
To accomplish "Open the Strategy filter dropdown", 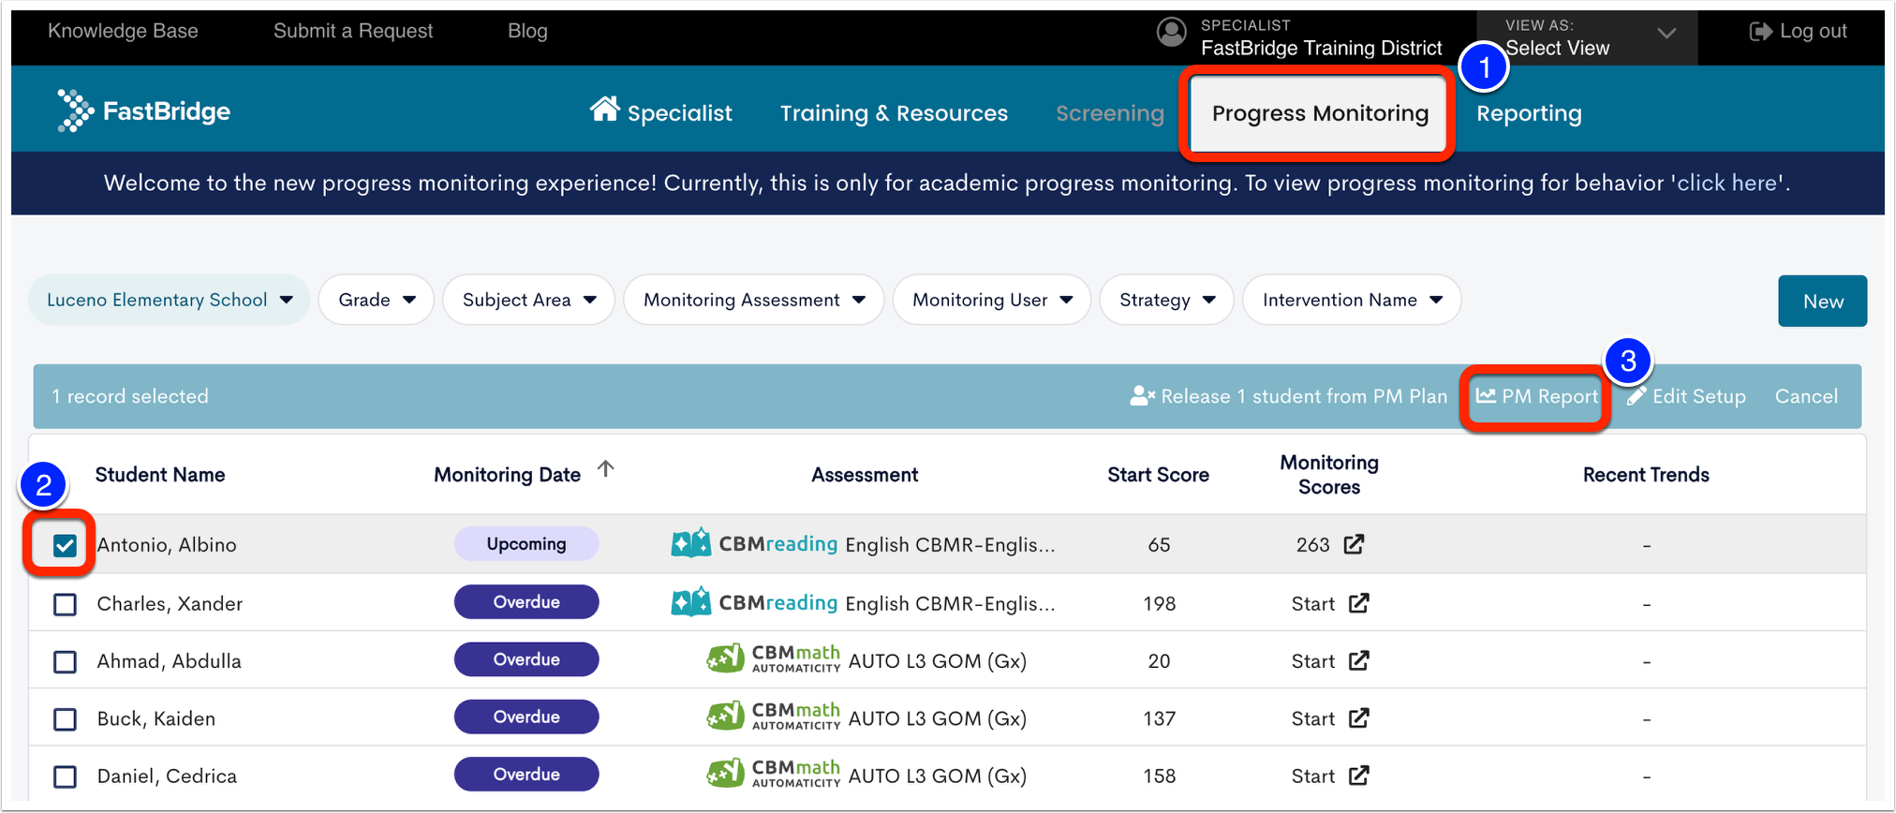I will click(x=1167, y=300).
